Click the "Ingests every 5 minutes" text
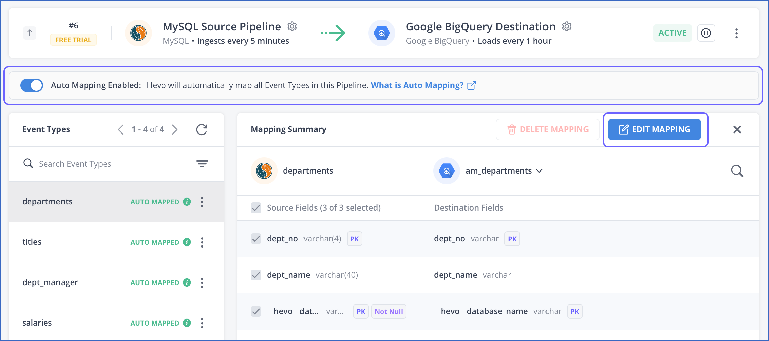Viewport: 769px width, 341px height. click(243, 41)
